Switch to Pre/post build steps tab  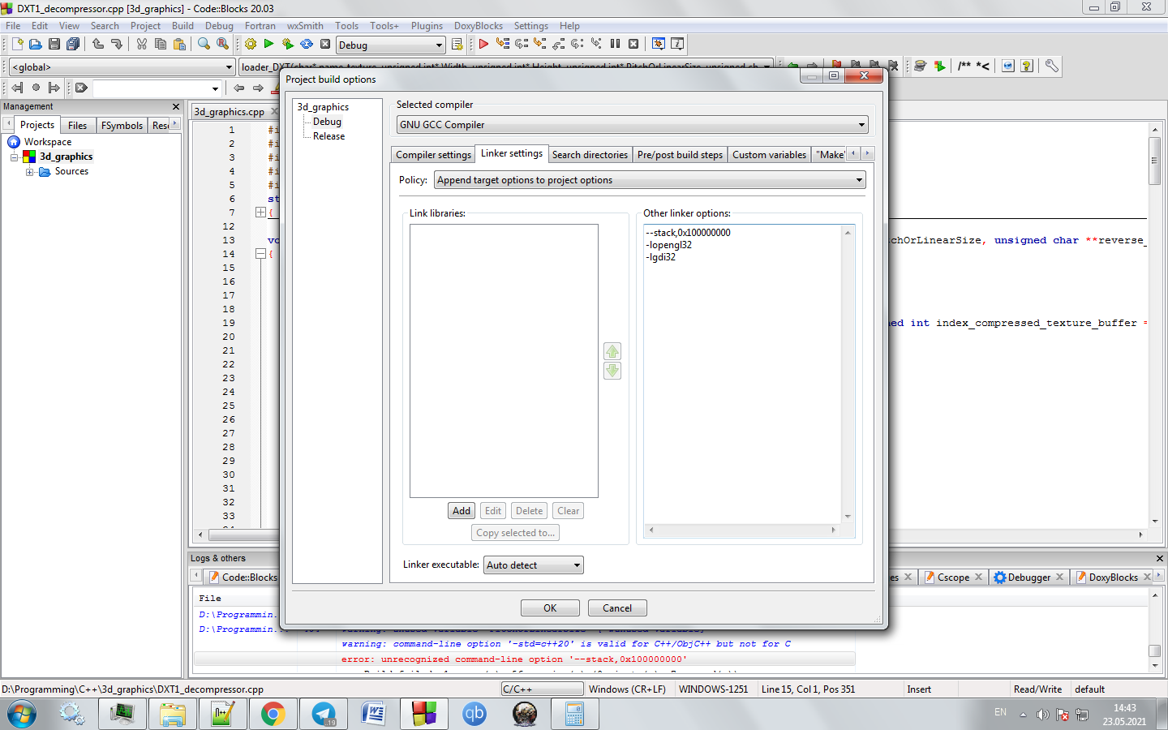(x=680, y=155)
